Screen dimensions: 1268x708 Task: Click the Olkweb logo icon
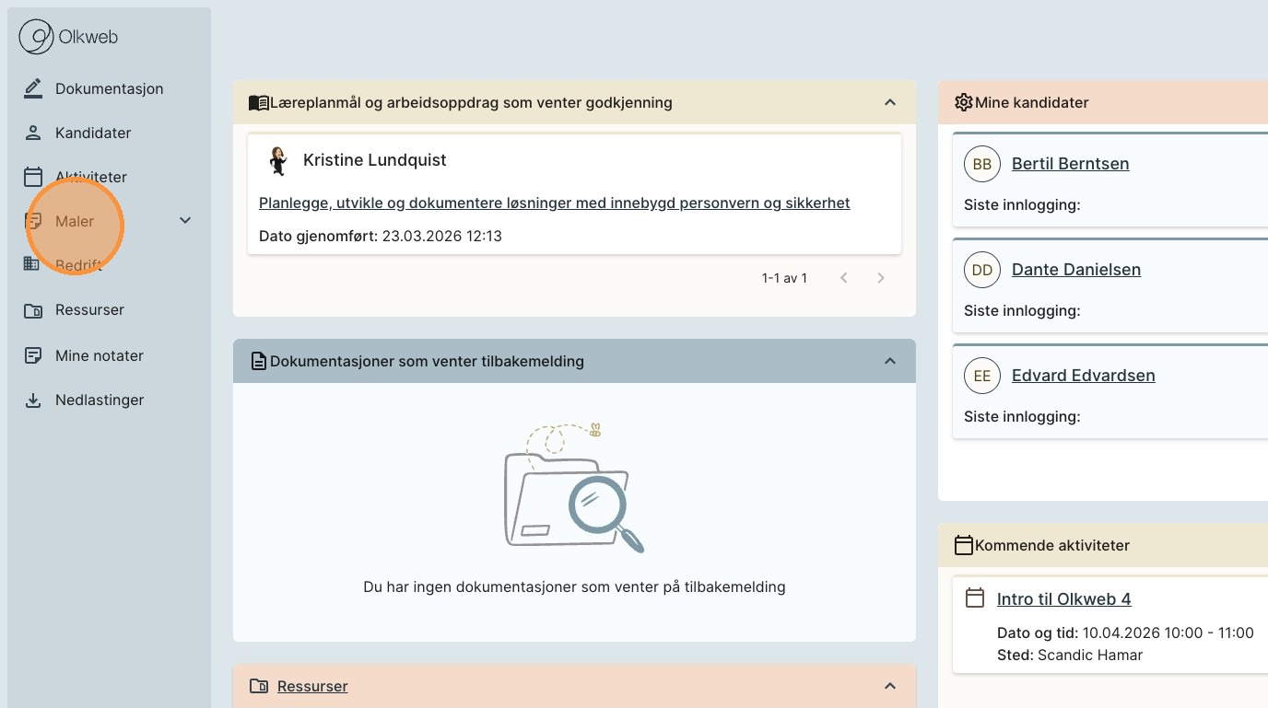pyautogui.click(x=37, y=38)
